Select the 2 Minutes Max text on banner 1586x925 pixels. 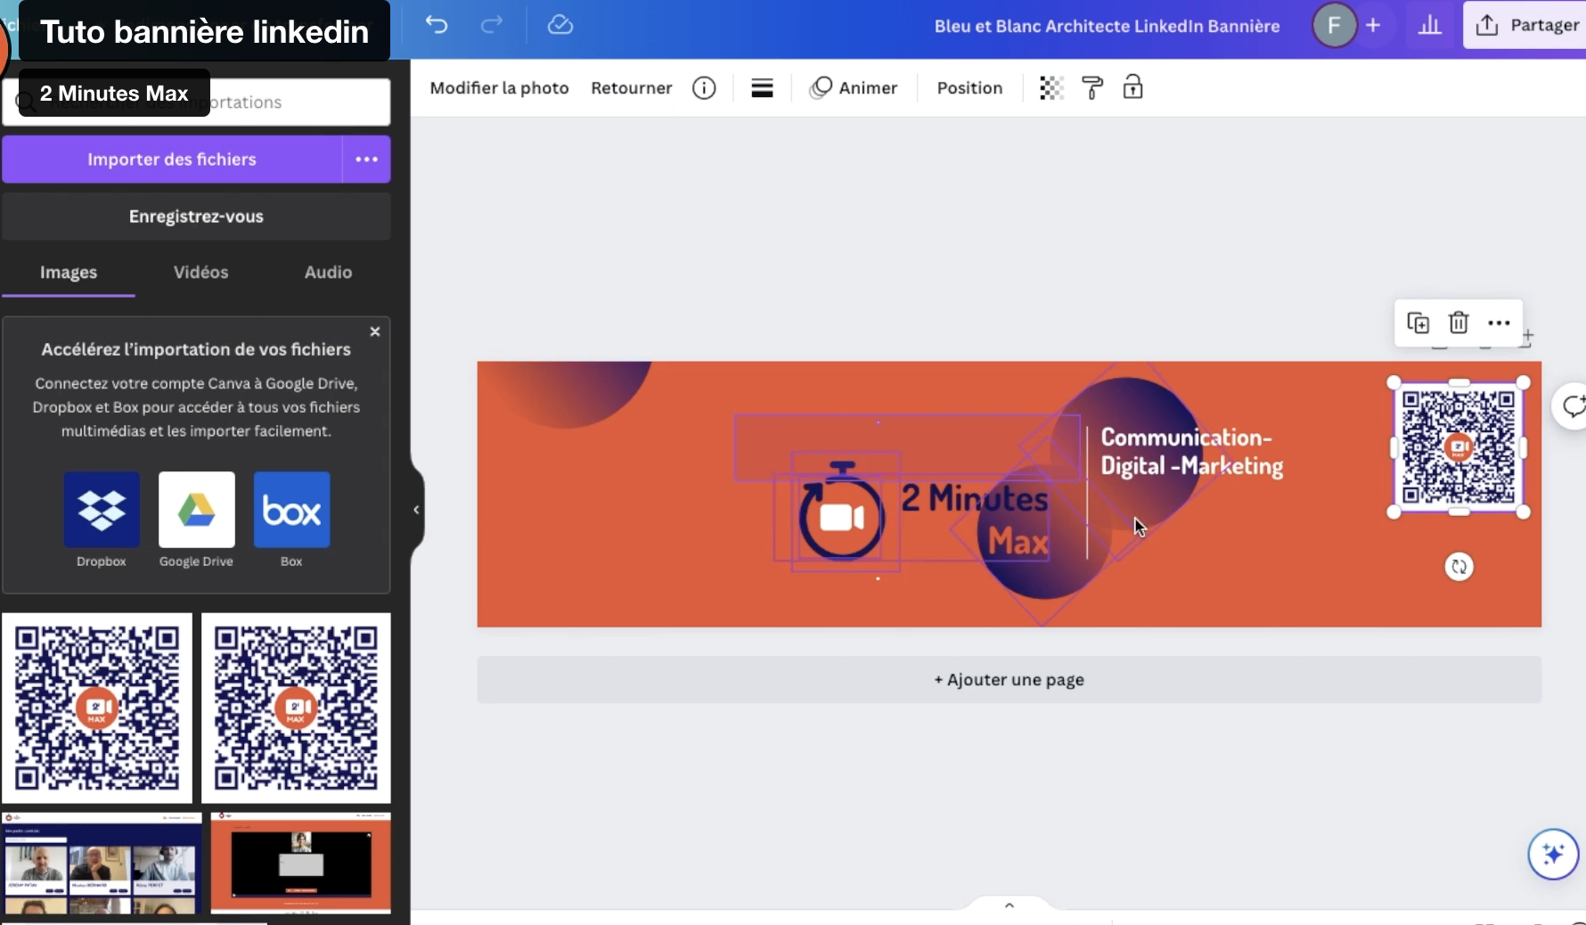975,520
